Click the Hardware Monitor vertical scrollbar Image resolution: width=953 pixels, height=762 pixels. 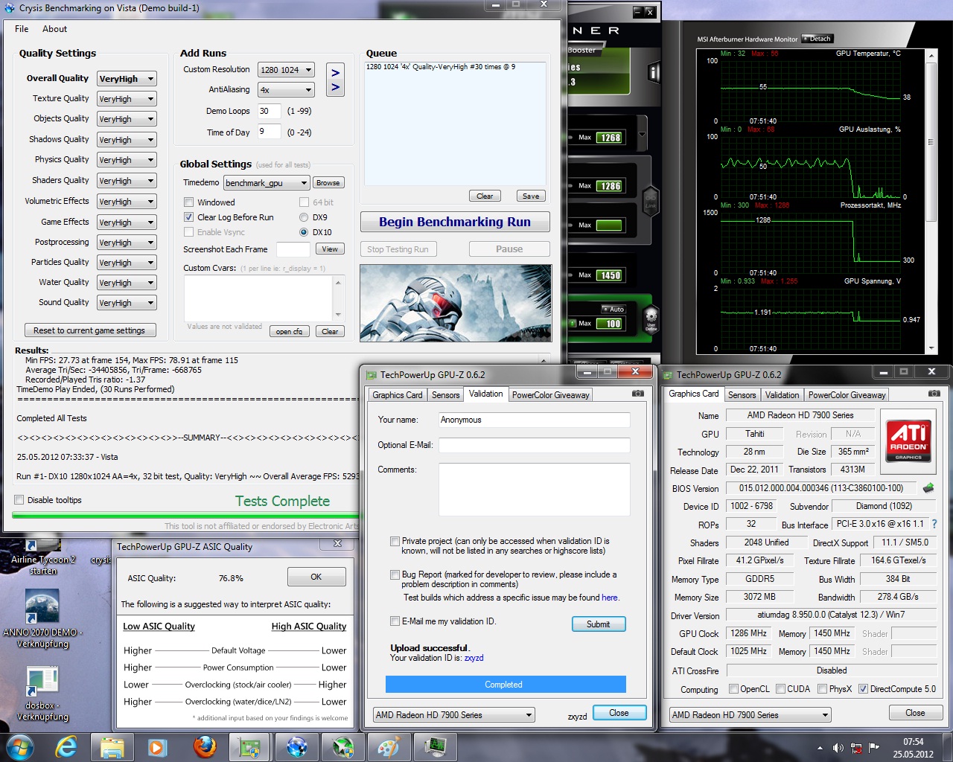(931, 201)
